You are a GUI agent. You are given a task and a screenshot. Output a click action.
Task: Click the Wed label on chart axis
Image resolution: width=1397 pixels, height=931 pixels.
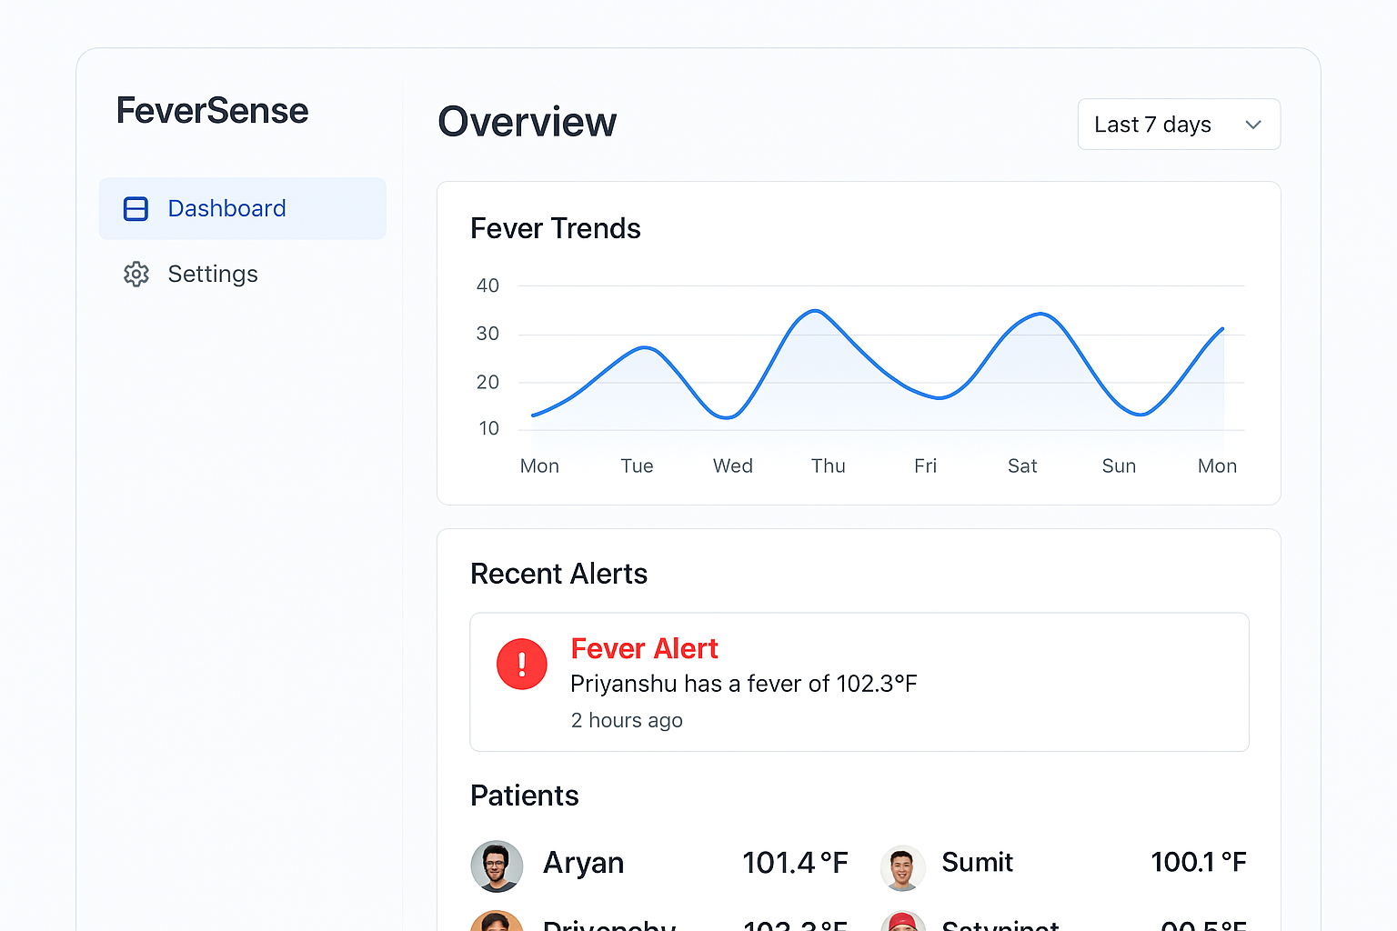coord(732,466)
